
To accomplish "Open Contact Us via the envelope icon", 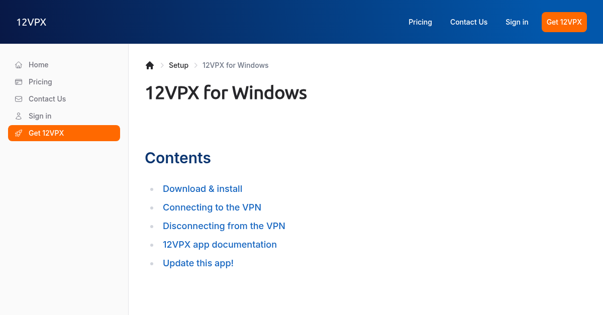I will [18, 98].
